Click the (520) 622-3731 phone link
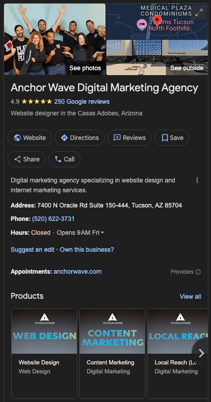 point(53,219)
